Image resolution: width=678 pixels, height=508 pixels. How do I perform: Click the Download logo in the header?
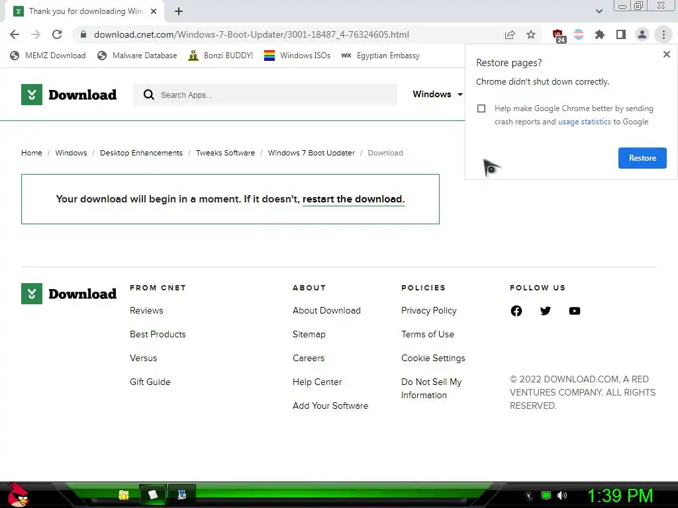[69, 95]
